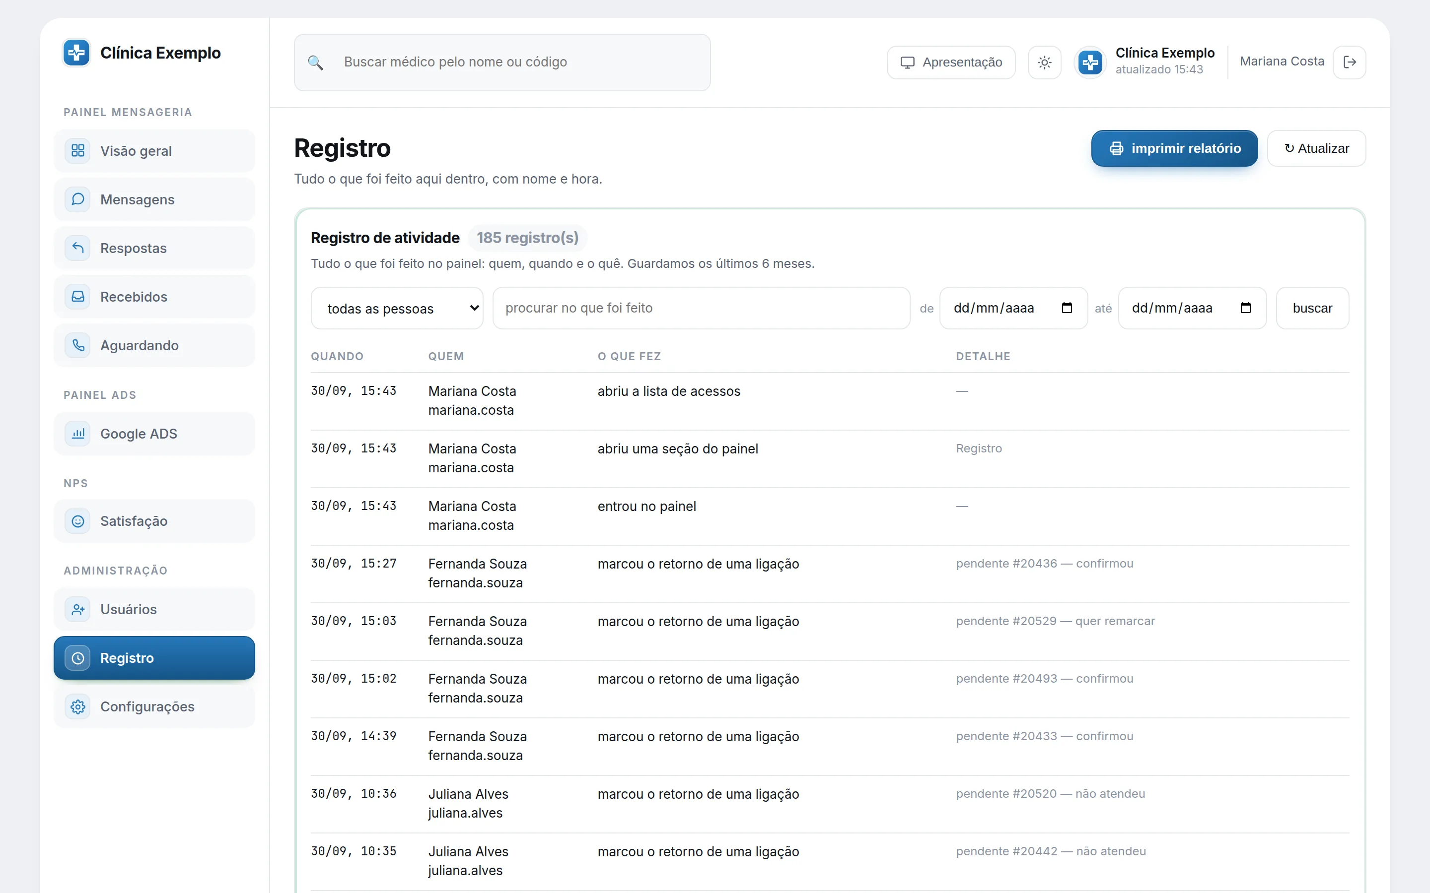1430x893 pixels.
Task: Click the Mariana Costa user name in header
Action: pyautogui.click(x=1282, y=62)
